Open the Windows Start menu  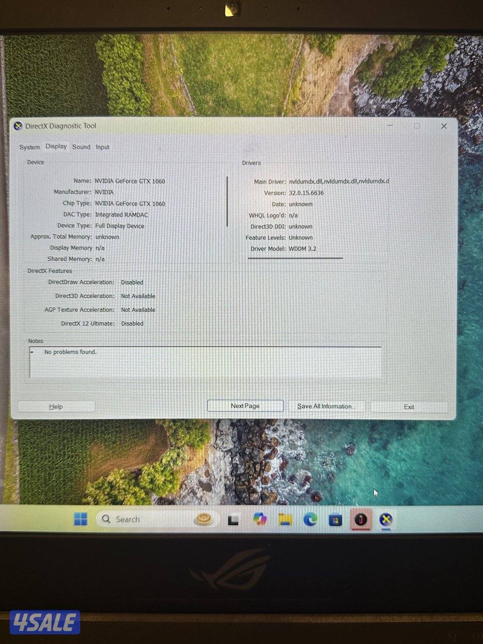click(81, 519)
